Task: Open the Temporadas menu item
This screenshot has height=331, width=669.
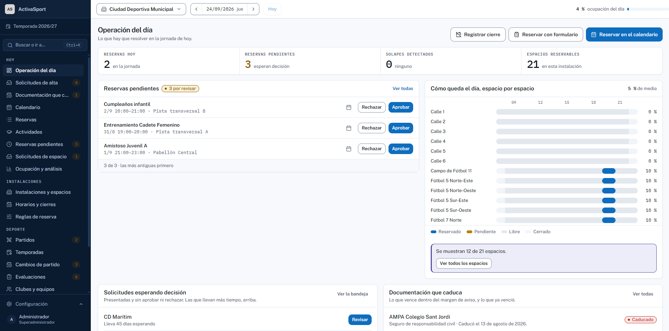Action: pos(43,252)
